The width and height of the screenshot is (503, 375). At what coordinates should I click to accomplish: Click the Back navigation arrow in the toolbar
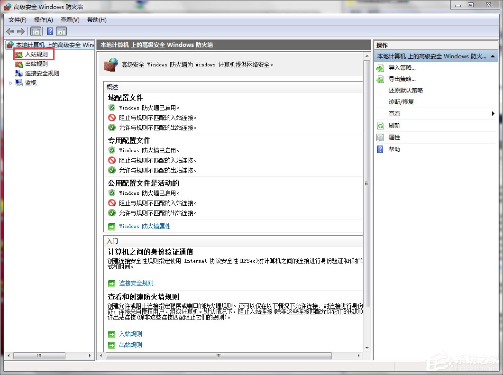(9, 31)
